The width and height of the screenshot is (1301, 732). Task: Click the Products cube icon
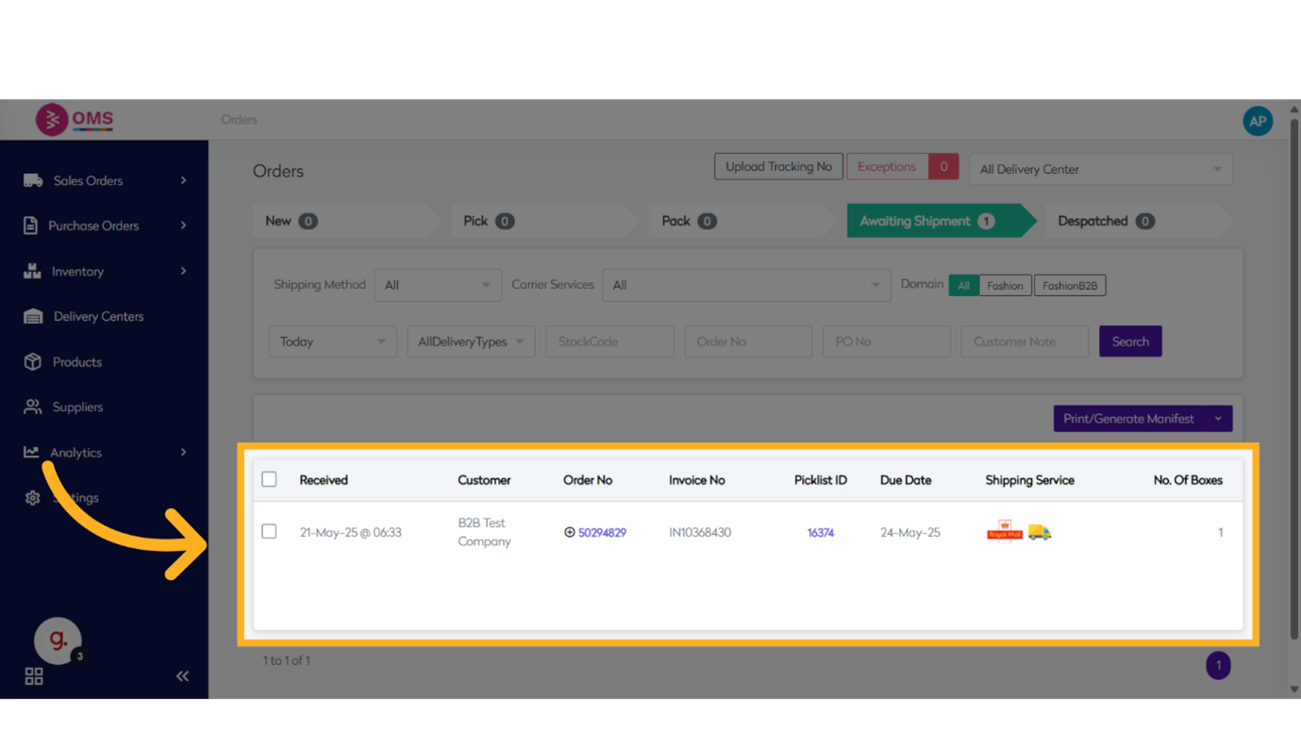click(x=33, y=361)
